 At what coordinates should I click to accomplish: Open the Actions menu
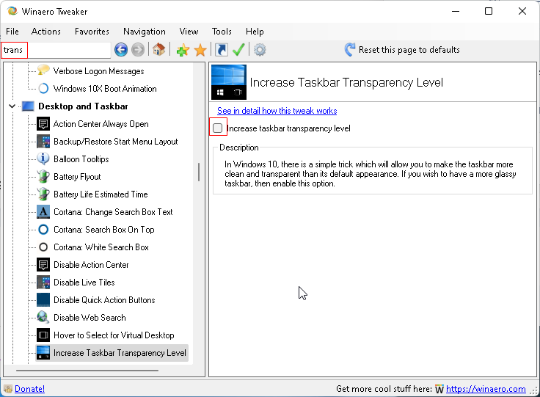[45, 32]
